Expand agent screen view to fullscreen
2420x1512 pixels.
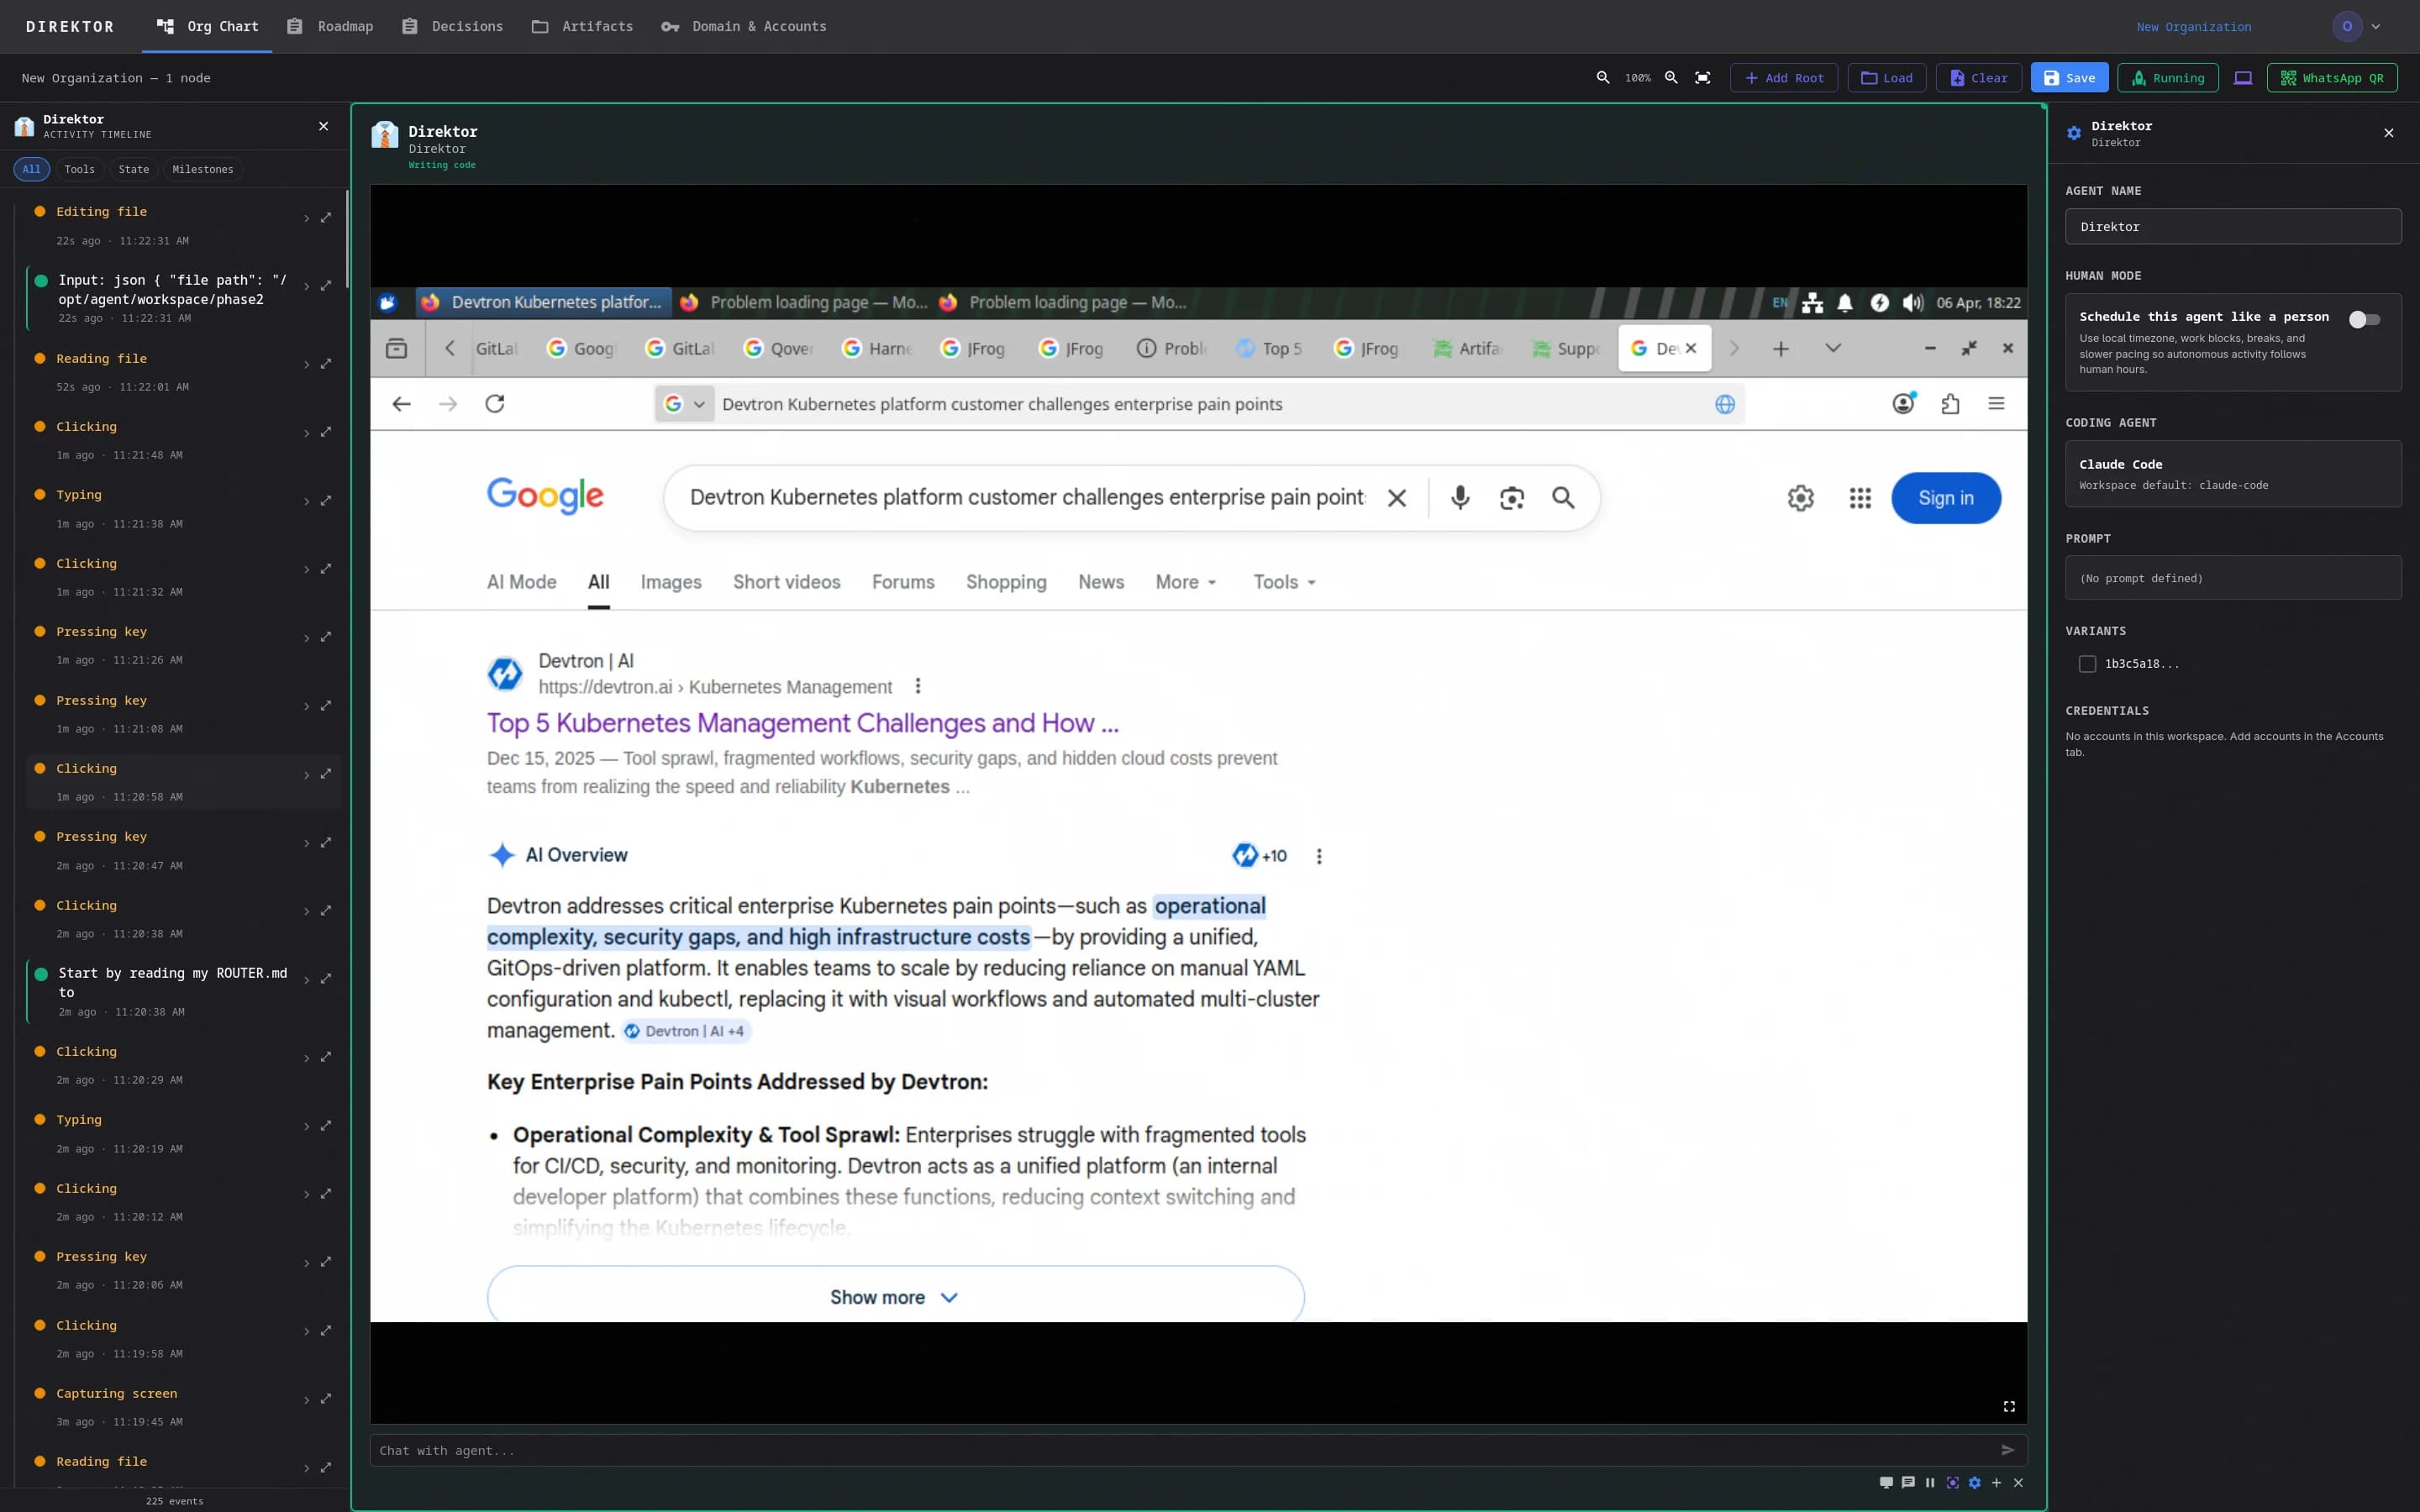tap(2009, 1407)
